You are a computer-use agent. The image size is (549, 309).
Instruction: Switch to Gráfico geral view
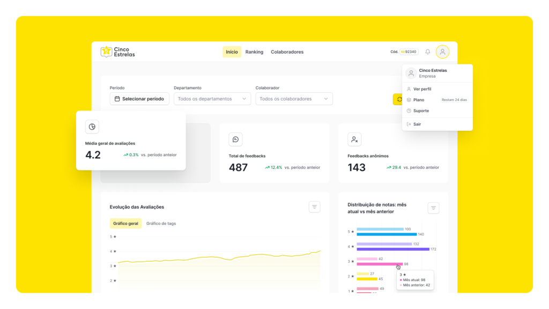click(x=125, y=224)
